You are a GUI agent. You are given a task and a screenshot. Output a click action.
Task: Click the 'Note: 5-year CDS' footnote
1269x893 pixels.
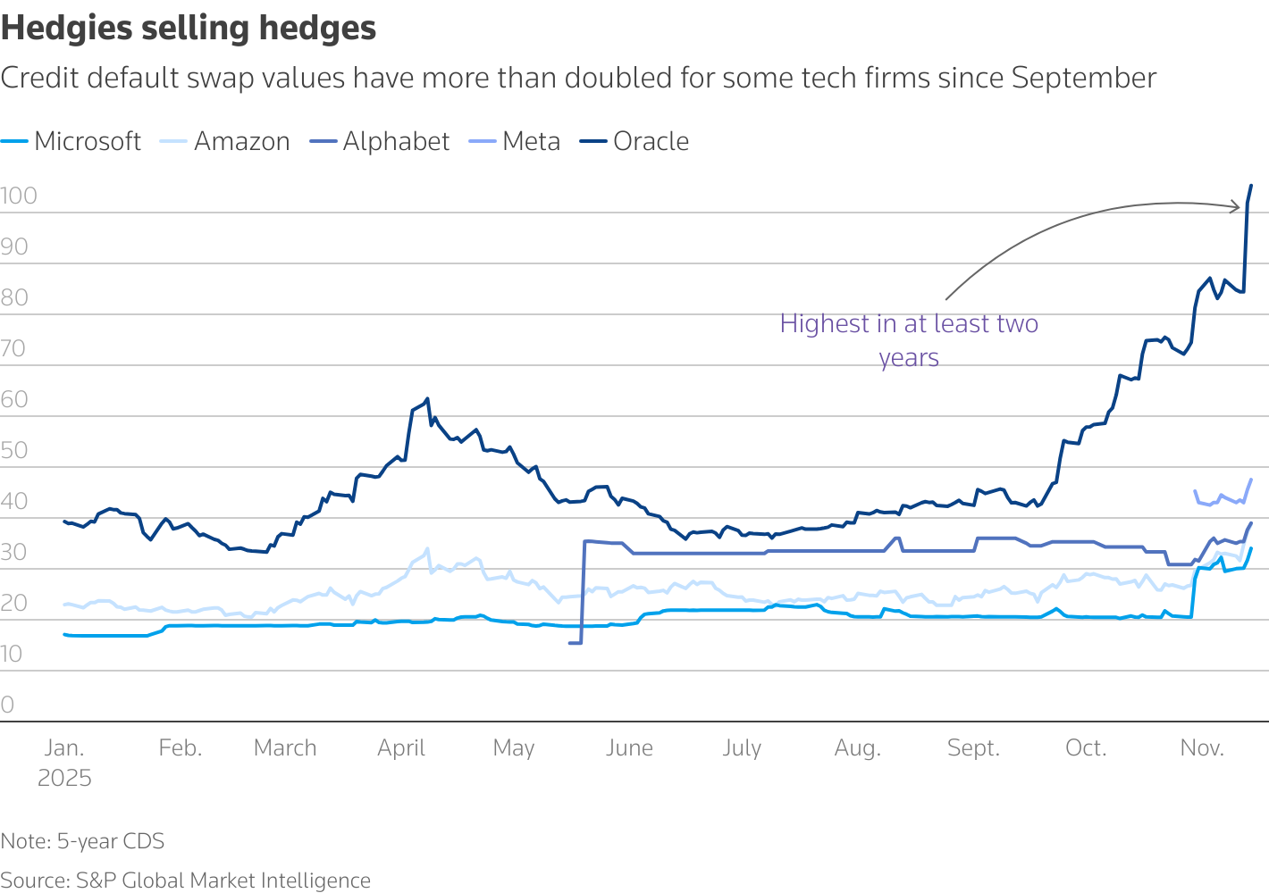(x=82, y=841)
